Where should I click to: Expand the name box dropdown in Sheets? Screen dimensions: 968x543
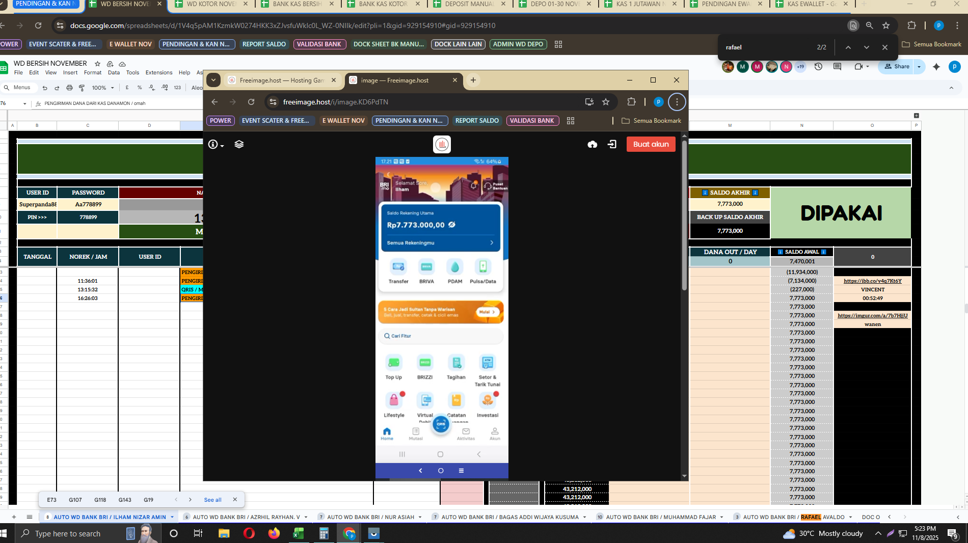pos(24,104)
